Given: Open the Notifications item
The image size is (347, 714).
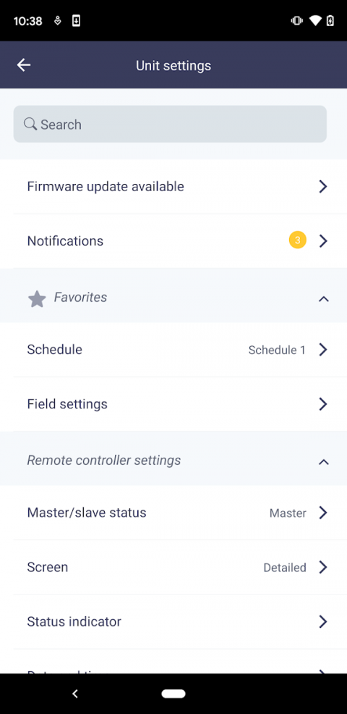Looking at the screenshot, I should [x=173, y=241].
